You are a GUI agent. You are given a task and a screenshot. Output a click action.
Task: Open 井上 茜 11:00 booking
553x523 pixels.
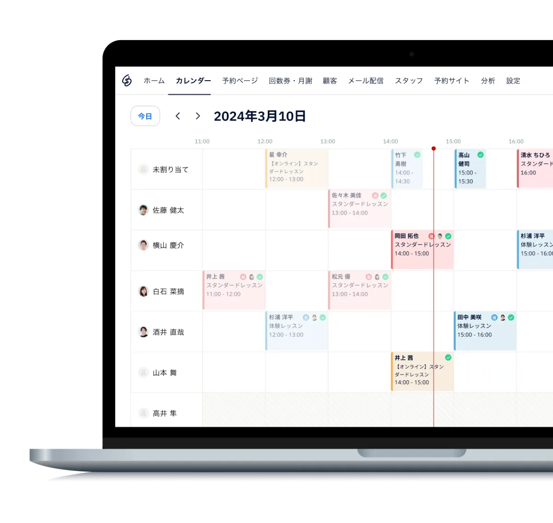point(234,290)
